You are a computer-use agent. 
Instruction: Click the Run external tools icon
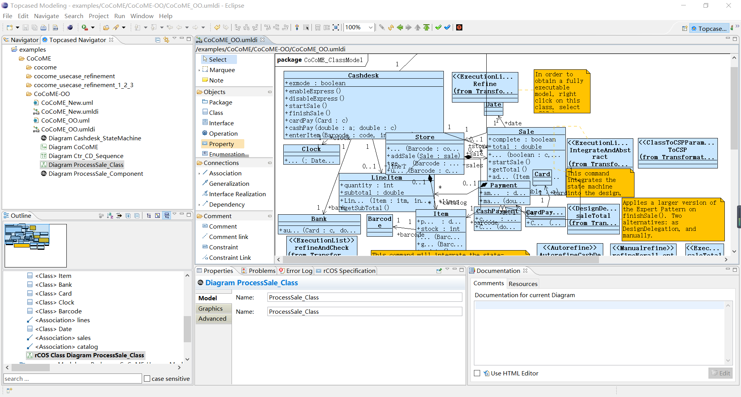tap(85, 27)
